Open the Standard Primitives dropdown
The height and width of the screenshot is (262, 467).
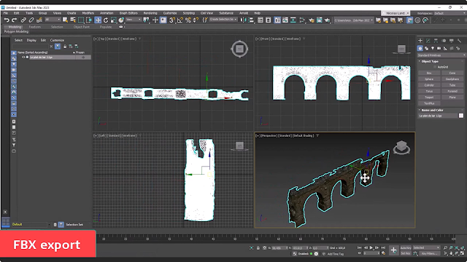pyautogui.click(x=441, y=55)
